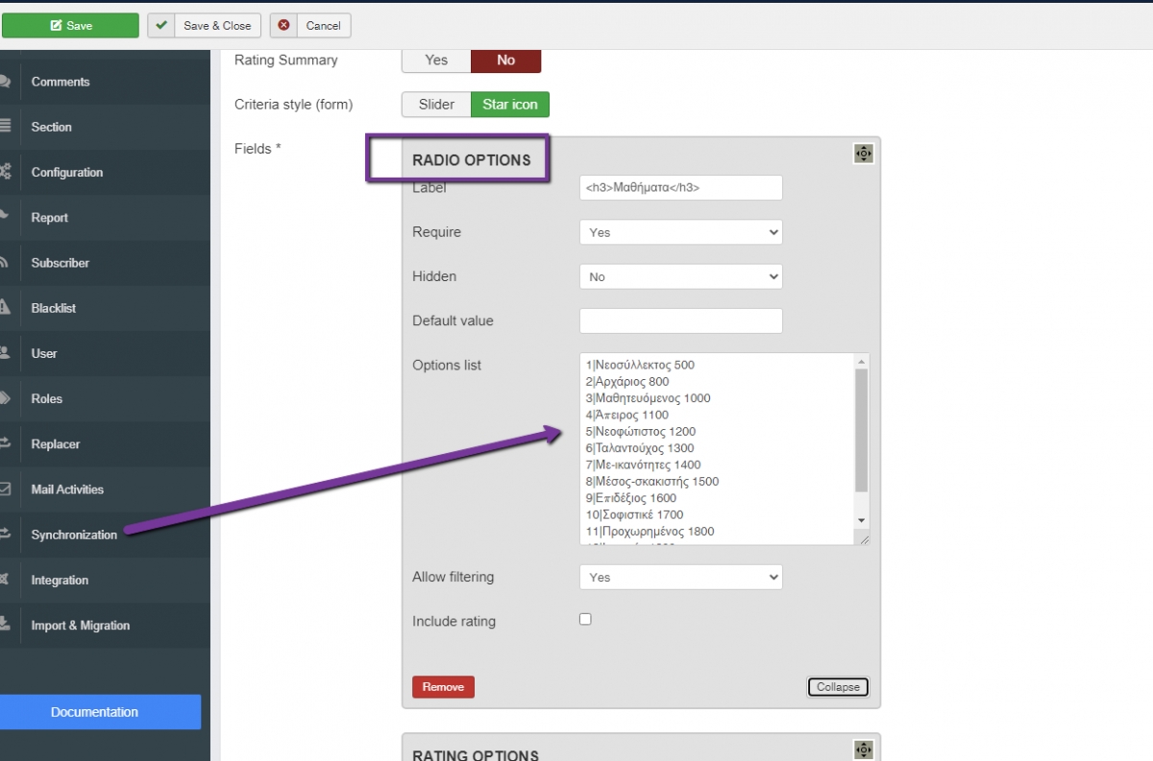1153x761 pixels.
Task: Click the Mail Activities envelope icon
Action: click(x=6, y=489)
